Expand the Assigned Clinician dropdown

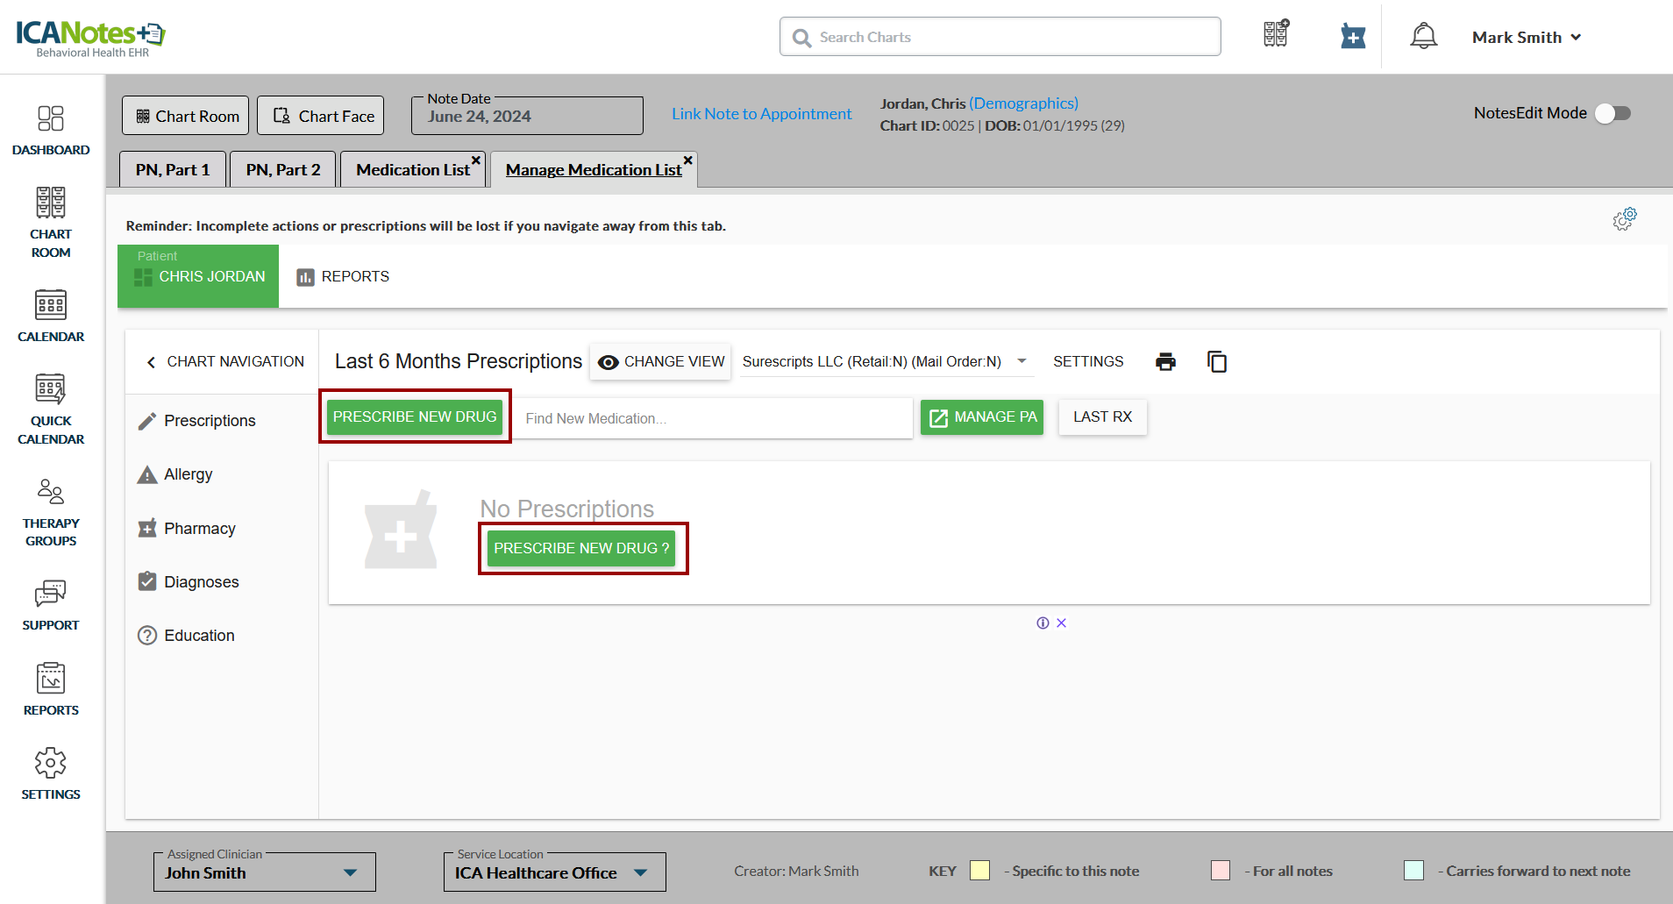pos(350,872)
